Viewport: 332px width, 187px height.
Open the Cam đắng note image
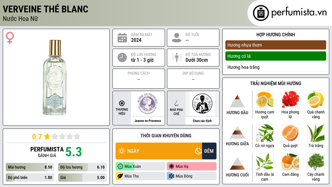[290, 162]
